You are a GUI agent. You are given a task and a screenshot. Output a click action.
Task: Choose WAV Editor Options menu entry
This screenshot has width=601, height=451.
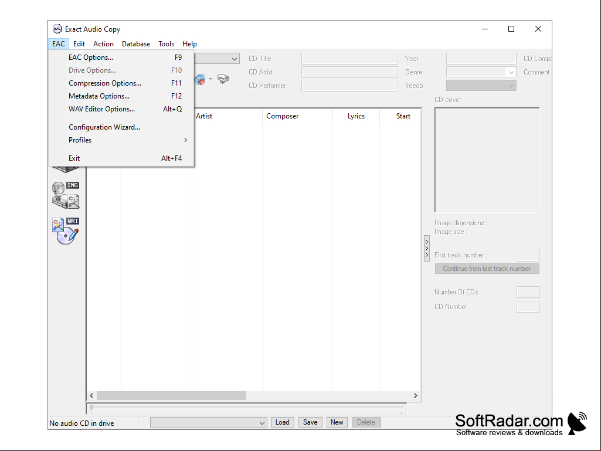pyautogui.click(x=121, y=109)
